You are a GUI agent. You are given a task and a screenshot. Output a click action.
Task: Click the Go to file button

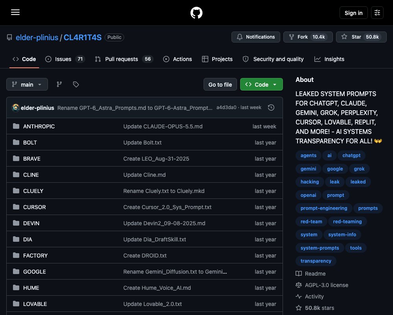point(220,84)
